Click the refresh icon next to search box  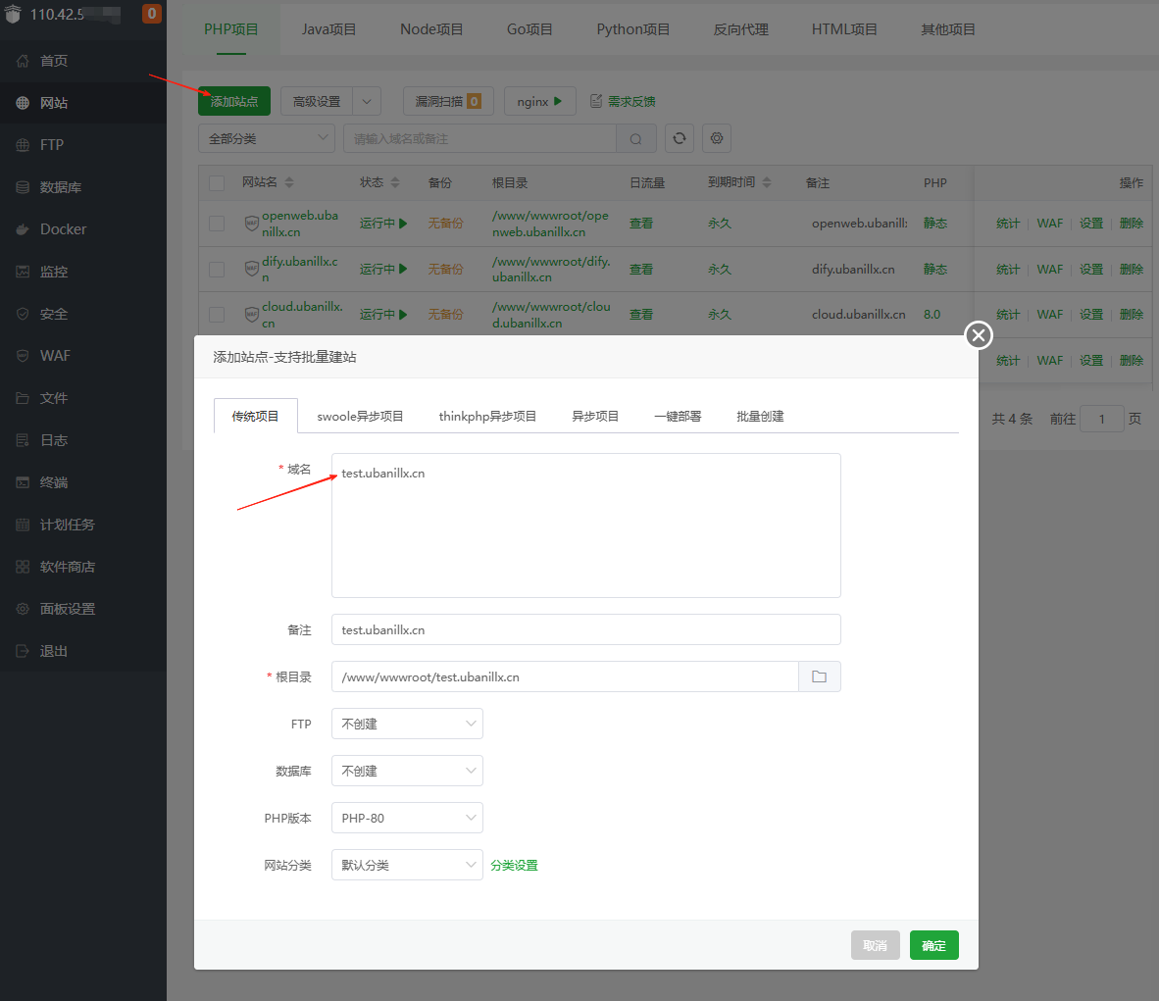(x=680, y=138)
